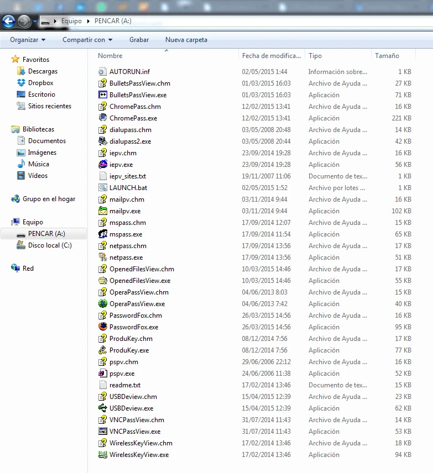
Task: Click the drive icon in address bar
Action: click(x=45, y=22)
